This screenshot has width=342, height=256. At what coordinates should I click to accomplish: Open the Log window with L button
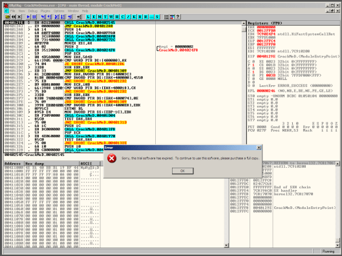tap(88, 17)
